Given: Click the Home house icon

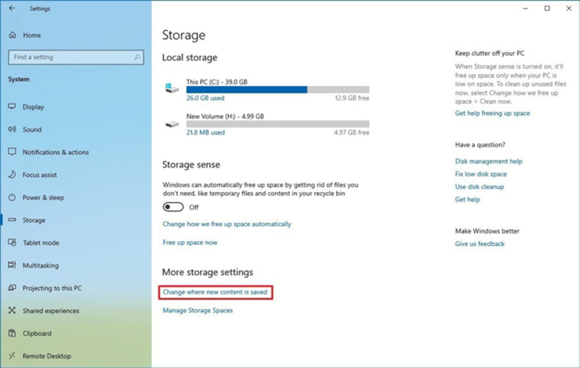Looking at the screenshot, I should click(x=12, y=35).
